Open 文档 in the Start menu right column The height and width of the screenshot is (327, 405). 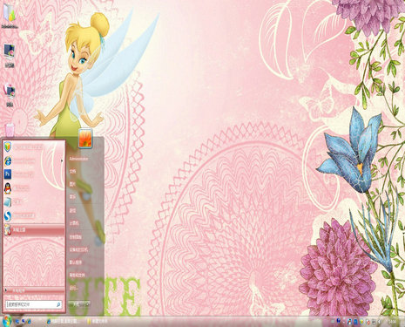point(72,172)
